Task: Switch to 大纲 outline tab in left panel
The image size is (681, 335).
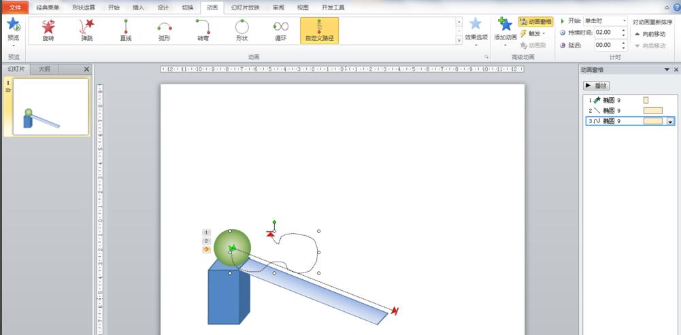Action: 44,69
